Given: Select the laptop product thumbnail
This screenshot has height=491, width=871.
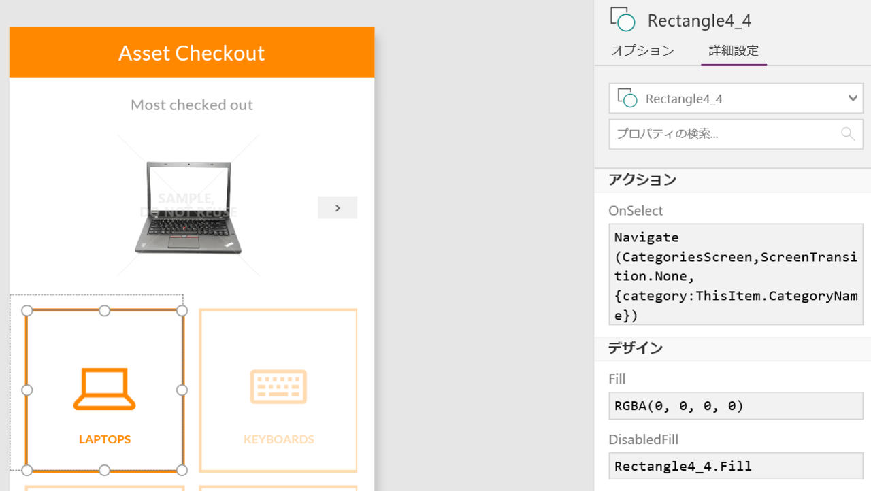Looking at the screenshot, I should [x=187, y=207].
